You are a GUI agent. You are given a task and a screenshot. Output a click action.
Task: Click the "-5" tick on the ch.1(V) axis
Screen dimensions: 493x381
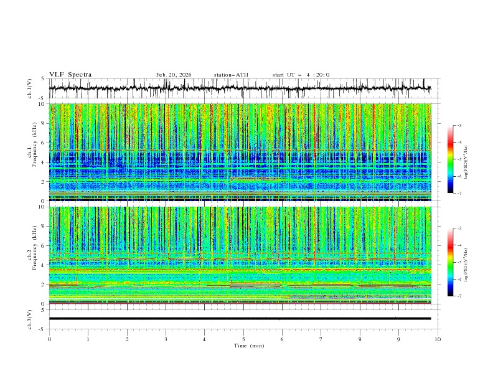(42, 98)
